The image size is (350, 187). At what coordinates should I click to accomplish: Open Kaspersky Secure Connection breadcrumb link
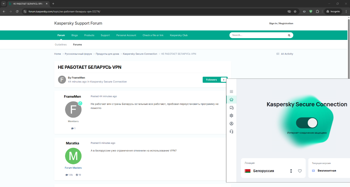(x=140, y=54)
